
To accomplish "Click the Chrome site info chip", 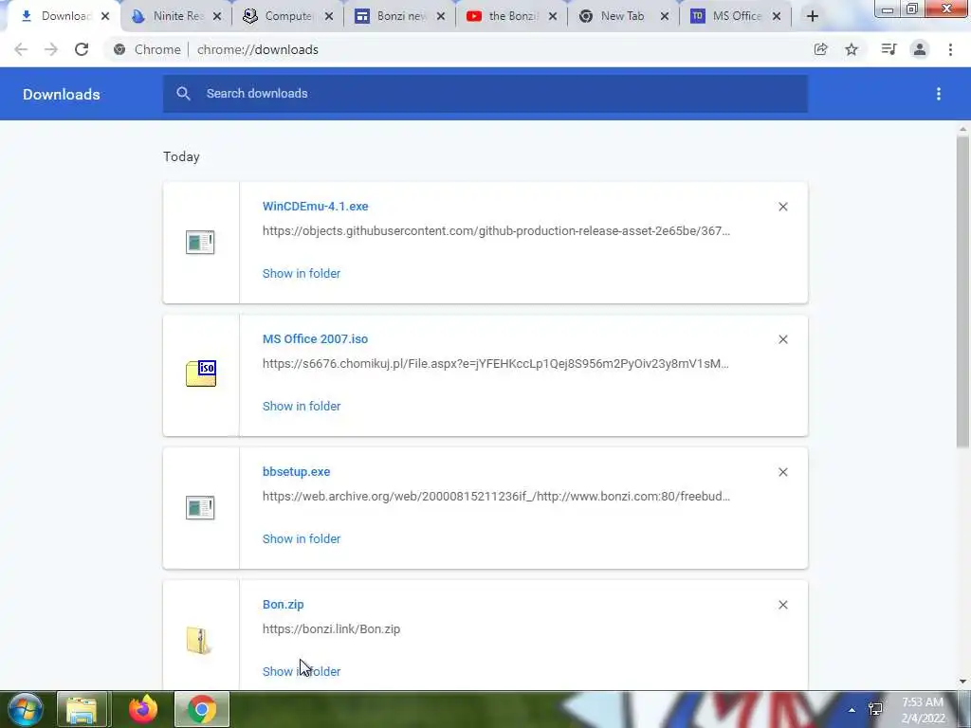I will [147, 49].
